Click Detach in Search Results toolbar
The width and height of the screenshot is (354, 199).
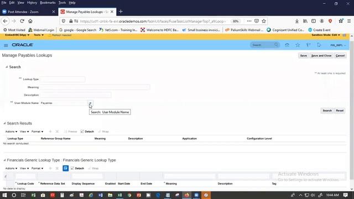87,132
